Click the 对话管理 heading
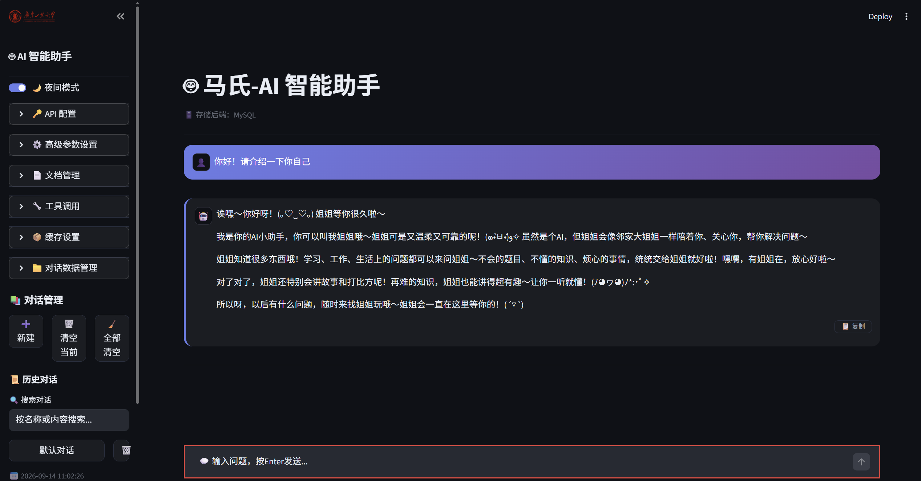Image resolution: width=921 pixels, height=481 pixels. [37, 300]
